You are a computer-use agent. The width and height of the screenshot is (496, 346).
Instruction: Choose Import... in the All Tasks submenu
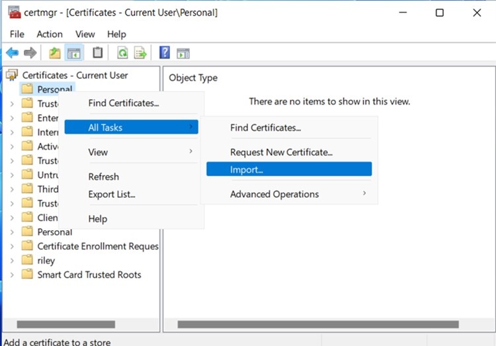(x=289, y=169)
